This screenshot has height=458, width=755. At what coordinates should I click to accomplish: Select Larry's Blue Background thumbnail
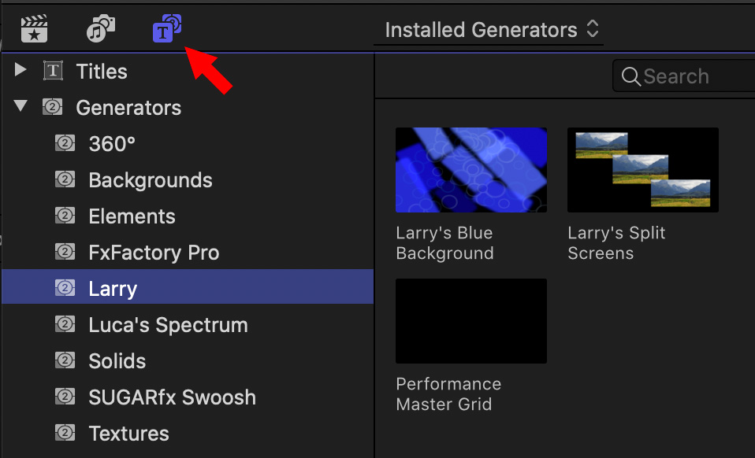(x=471, y=170)
